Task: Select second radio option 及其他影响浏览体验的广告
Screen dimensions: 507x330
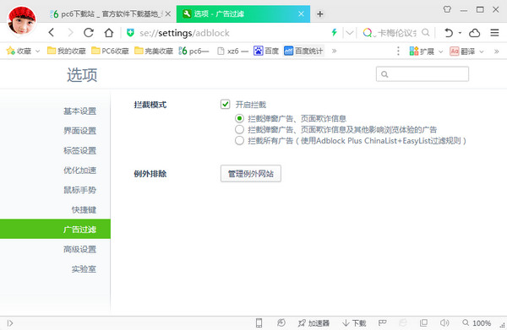Action: click(x=239, y=130)
